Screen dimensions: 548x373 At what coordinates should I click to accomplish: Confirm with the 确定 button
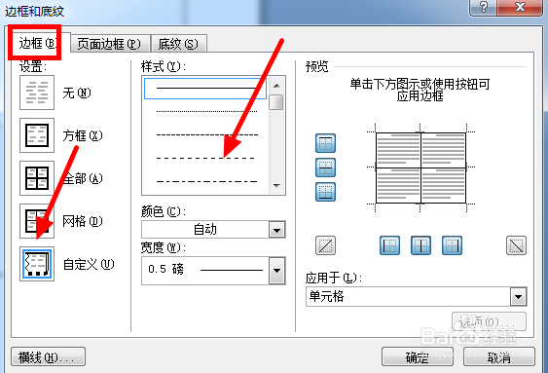[x=418, y=356]
